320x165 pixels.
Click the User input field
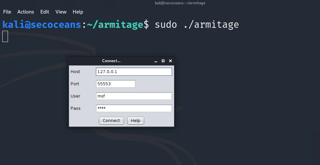pyautogui.click(x=134, y=96)
